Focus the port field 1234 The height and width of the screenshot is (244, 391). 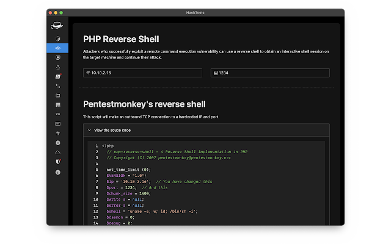270,73
